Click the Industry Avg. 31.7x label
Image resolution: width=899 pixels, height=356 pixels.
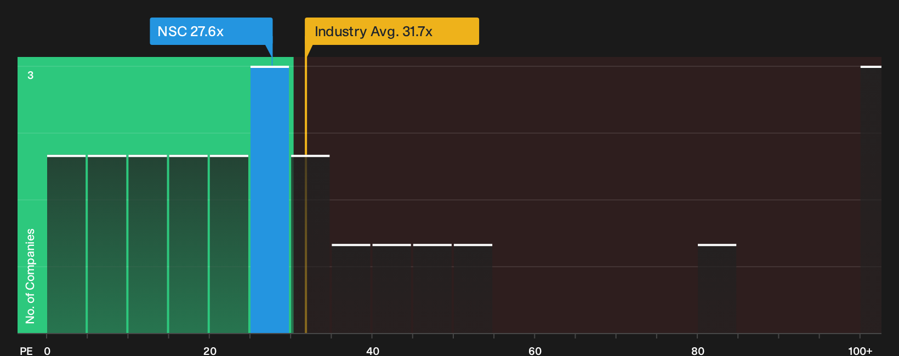pos(392,31)
